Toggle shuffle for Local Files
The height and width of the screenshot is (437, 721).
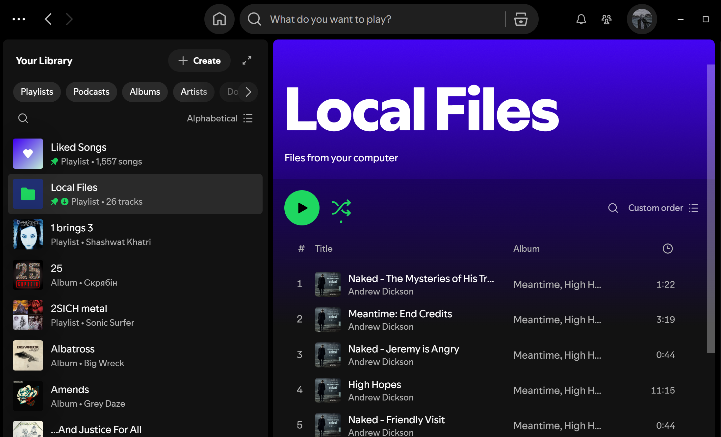(341, 208)
